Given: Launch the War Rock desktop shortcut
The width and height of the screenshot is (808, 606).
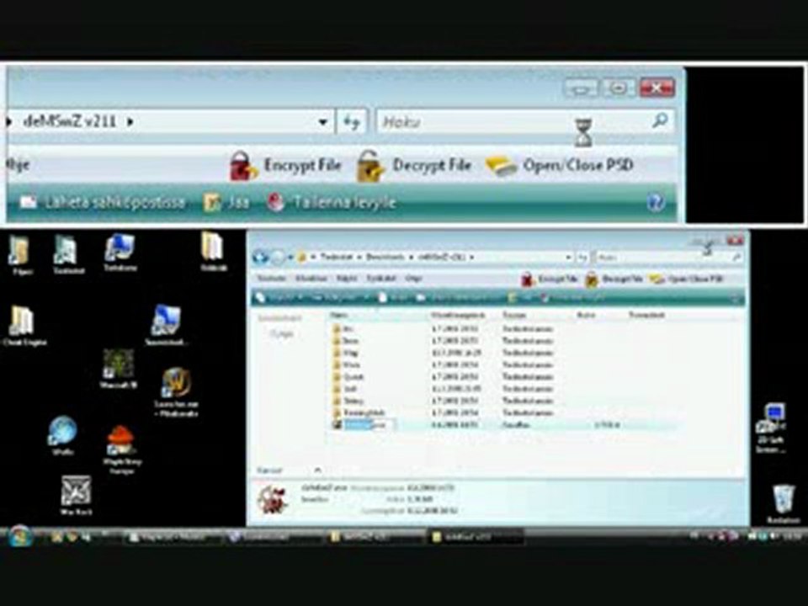Looking at the screenshot, I should [x=77, y=495].
